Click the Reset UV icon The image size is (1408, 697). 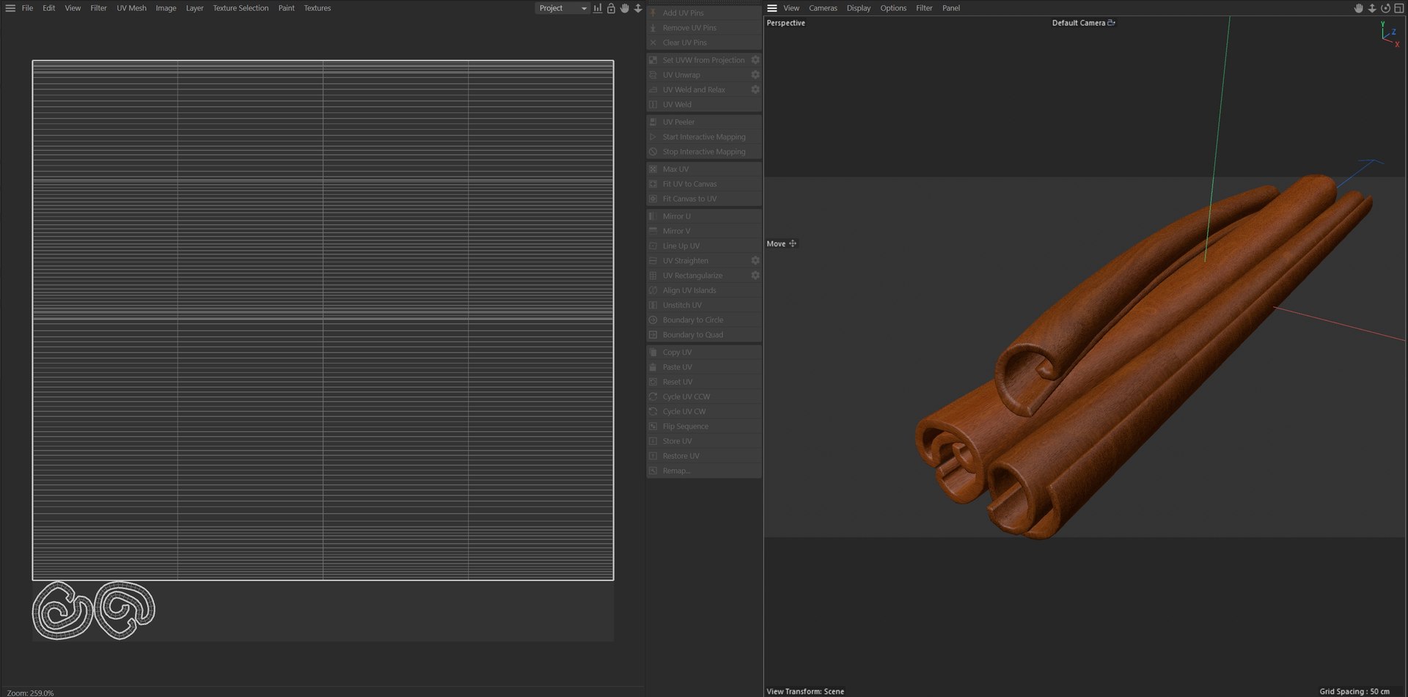coord(653,382)
